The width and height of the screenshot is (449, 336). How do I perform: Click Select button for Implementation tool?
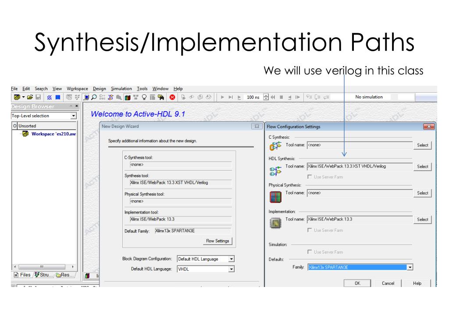422,220
